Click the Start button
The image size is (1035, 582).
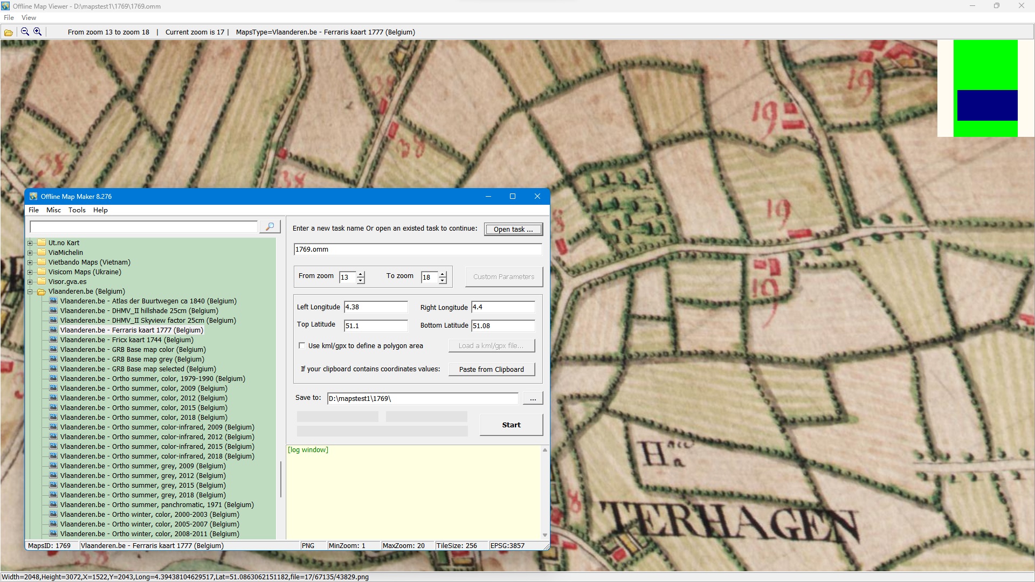511,425
